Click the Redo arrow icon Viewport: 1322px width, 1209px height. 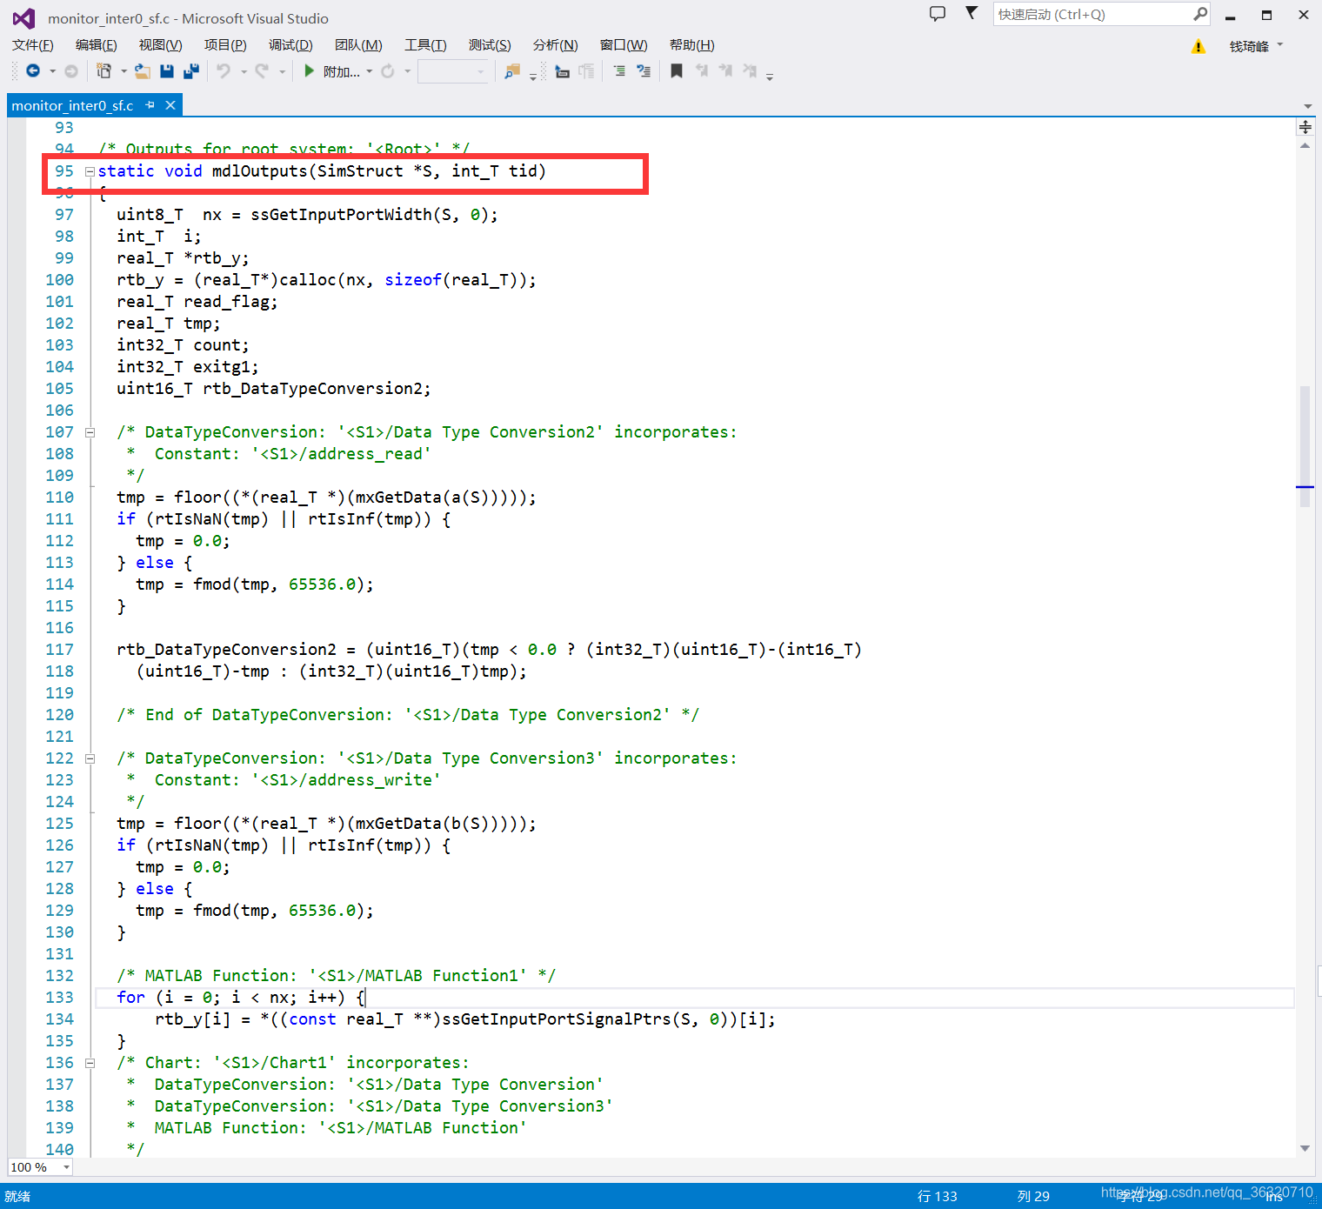(262, 71)
